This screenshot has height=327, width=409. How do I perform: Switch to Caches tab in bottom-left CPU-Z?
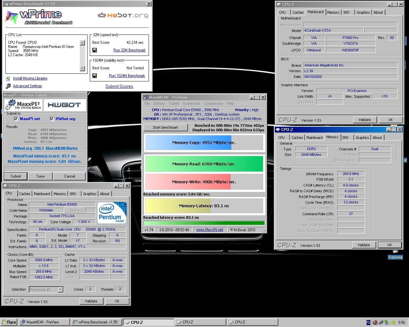click(25, 194)
